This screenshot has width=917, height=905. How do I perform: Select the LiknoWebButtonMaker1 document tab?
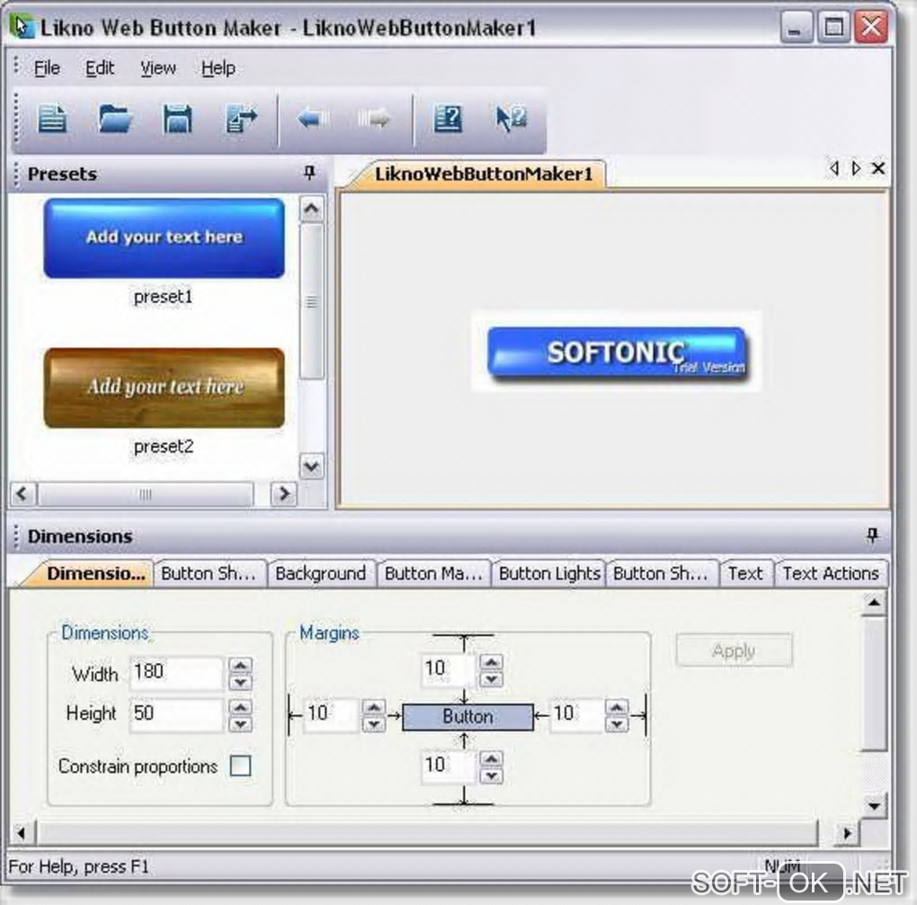tap(483, 174)
